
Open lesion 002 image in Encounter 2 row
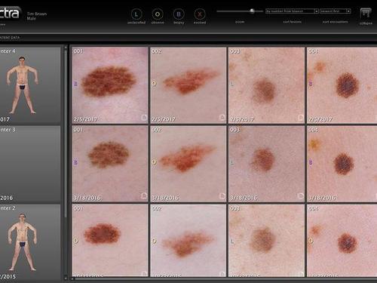(x=188, y=241)
